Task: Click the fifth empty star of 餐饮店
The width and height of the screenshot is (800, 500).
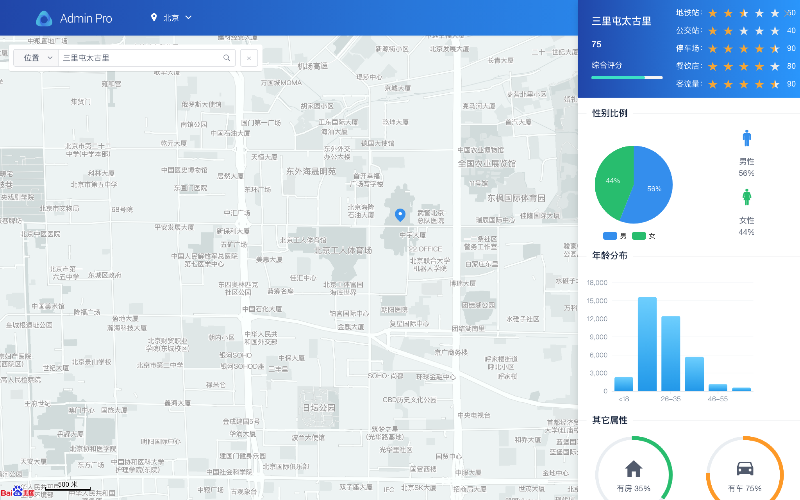Action: point(775,66)
